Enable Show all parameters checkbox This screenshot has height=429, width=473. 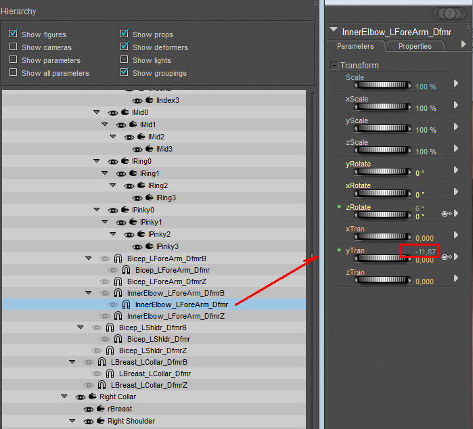click(x=13, y=72)
